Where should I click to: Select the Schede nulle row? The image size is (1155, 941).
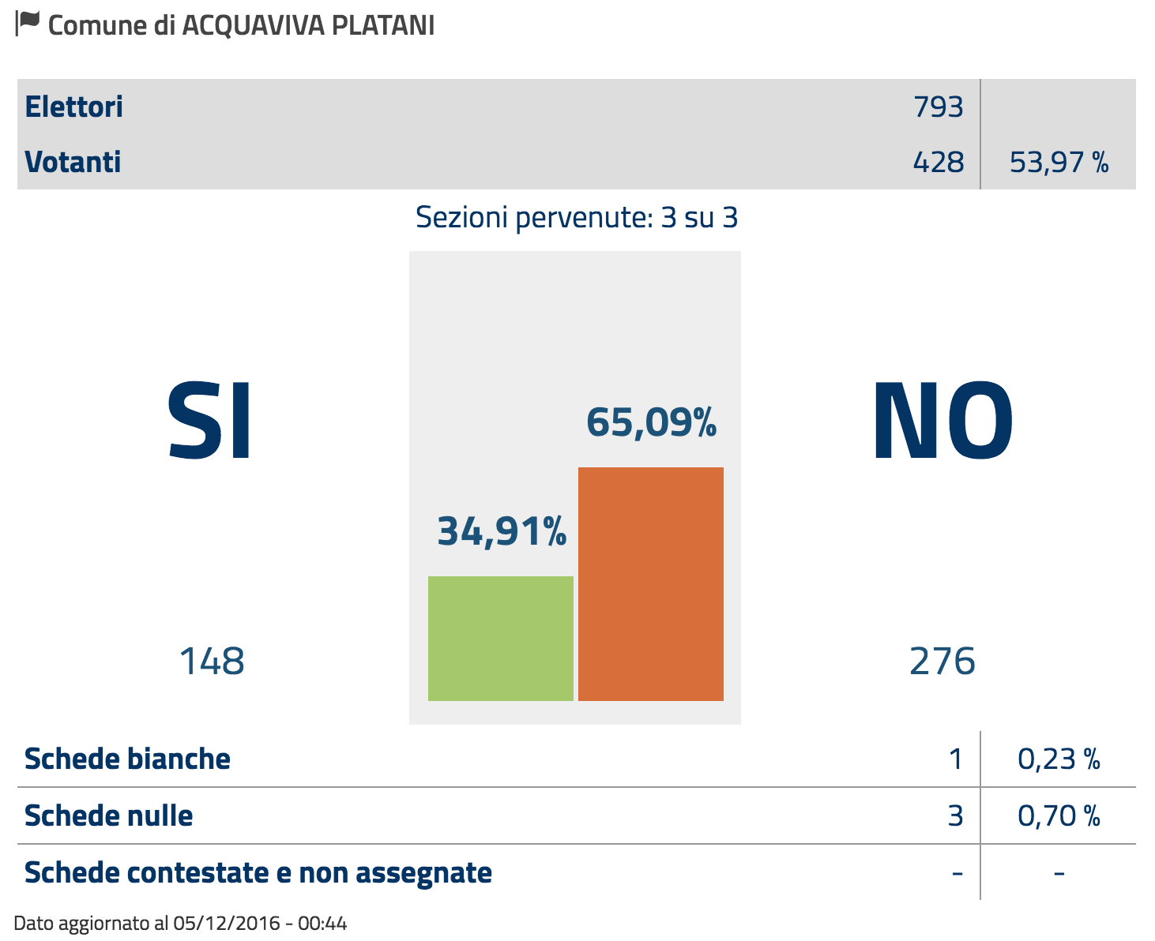point(577,815)
